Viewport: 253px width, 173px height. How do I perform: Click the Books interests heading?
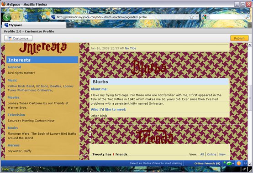pyautogui.click(x=13, y=128)
